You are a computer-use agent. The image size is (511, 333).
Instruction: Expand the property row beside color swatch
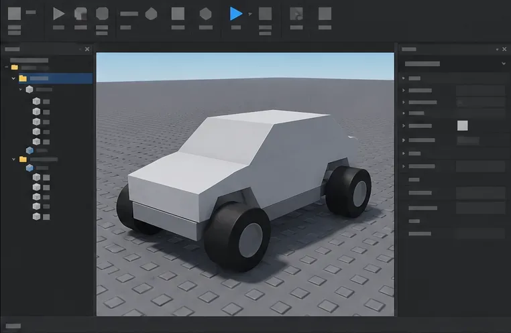point(404,126)
